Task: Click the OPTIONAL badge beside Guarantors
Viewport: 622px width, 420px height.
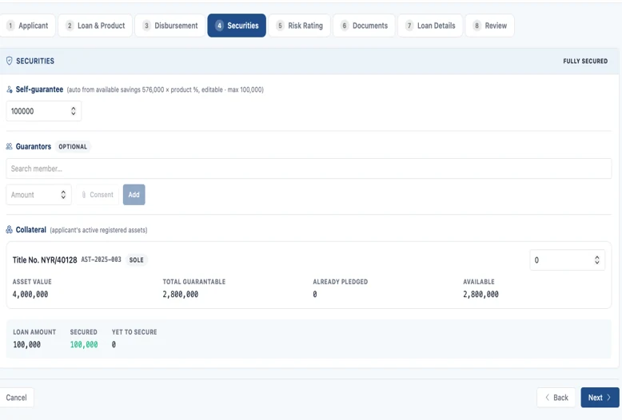Action: 73,147
